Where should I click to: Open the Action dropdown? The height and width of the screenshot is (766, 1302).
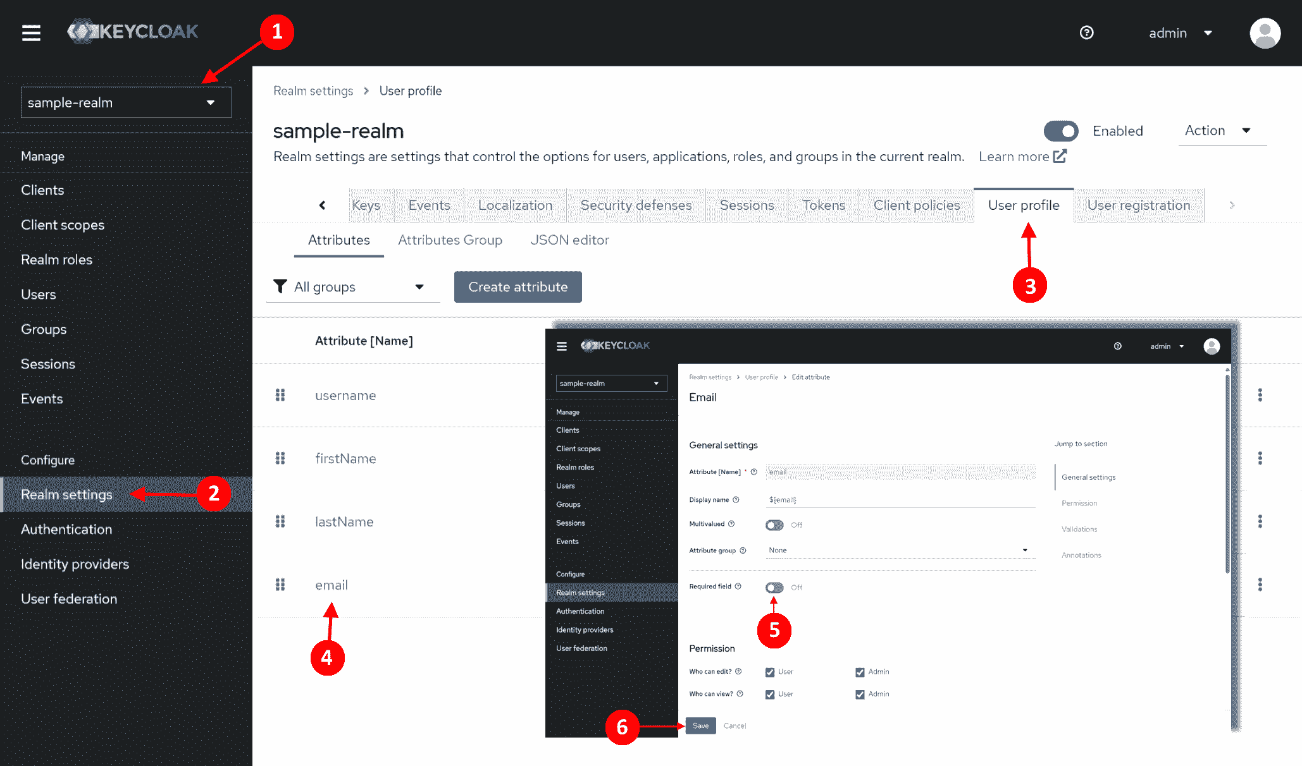pos(1221,131)
